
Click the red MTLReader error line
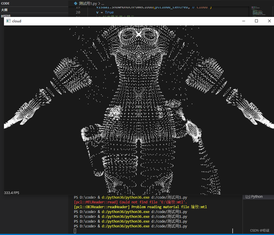click(x=130, y=202)
